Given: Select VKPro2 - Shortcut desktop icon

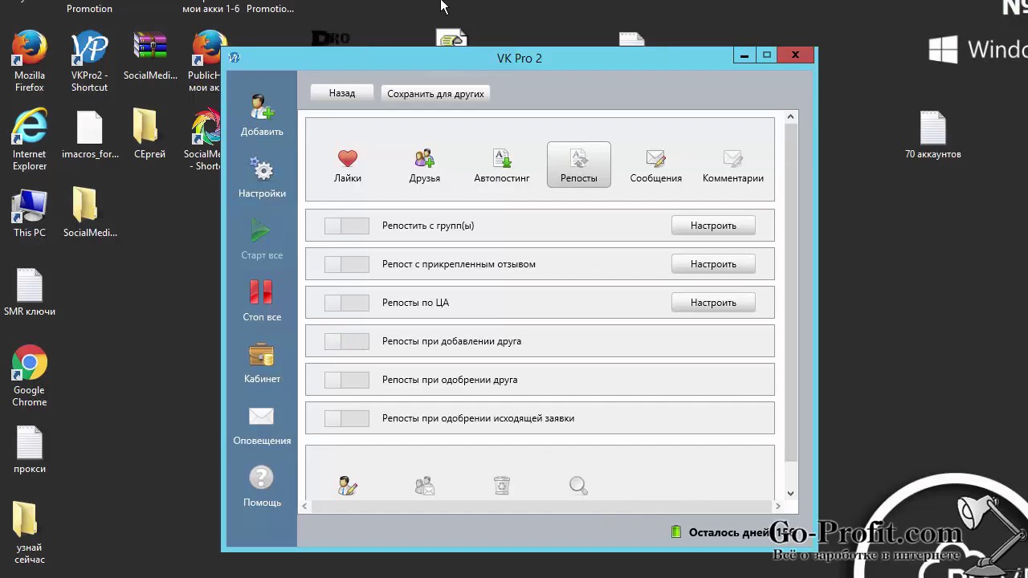Looking at the screenshot, I should tap(89, 62).
